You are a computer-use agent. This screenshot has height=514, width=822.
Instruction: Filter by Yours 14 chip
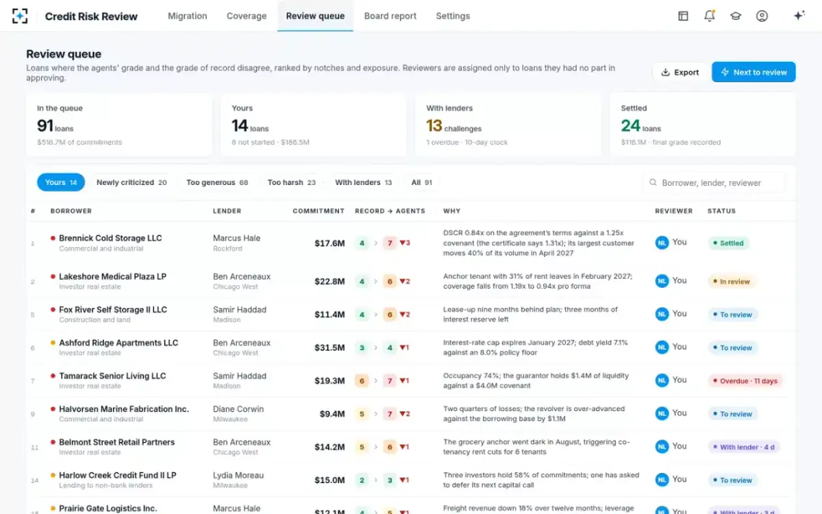point(61,182)
